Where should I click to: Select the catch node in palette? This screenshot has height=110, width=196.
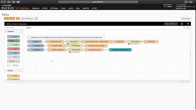pyautogui.click(x=13, y=49)
